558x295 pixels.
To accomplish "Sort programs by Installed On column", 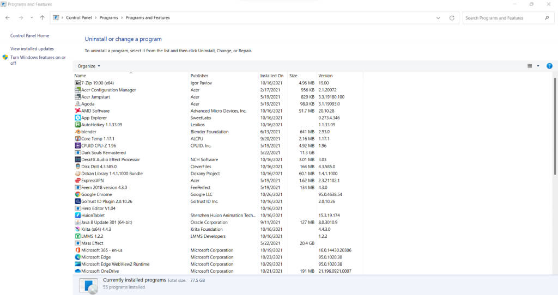I will pos(272,76).
